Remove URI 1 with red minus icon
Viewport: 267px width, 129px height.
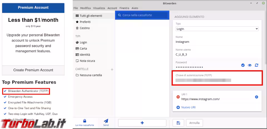pyautogui.click(x=178, y=97)
